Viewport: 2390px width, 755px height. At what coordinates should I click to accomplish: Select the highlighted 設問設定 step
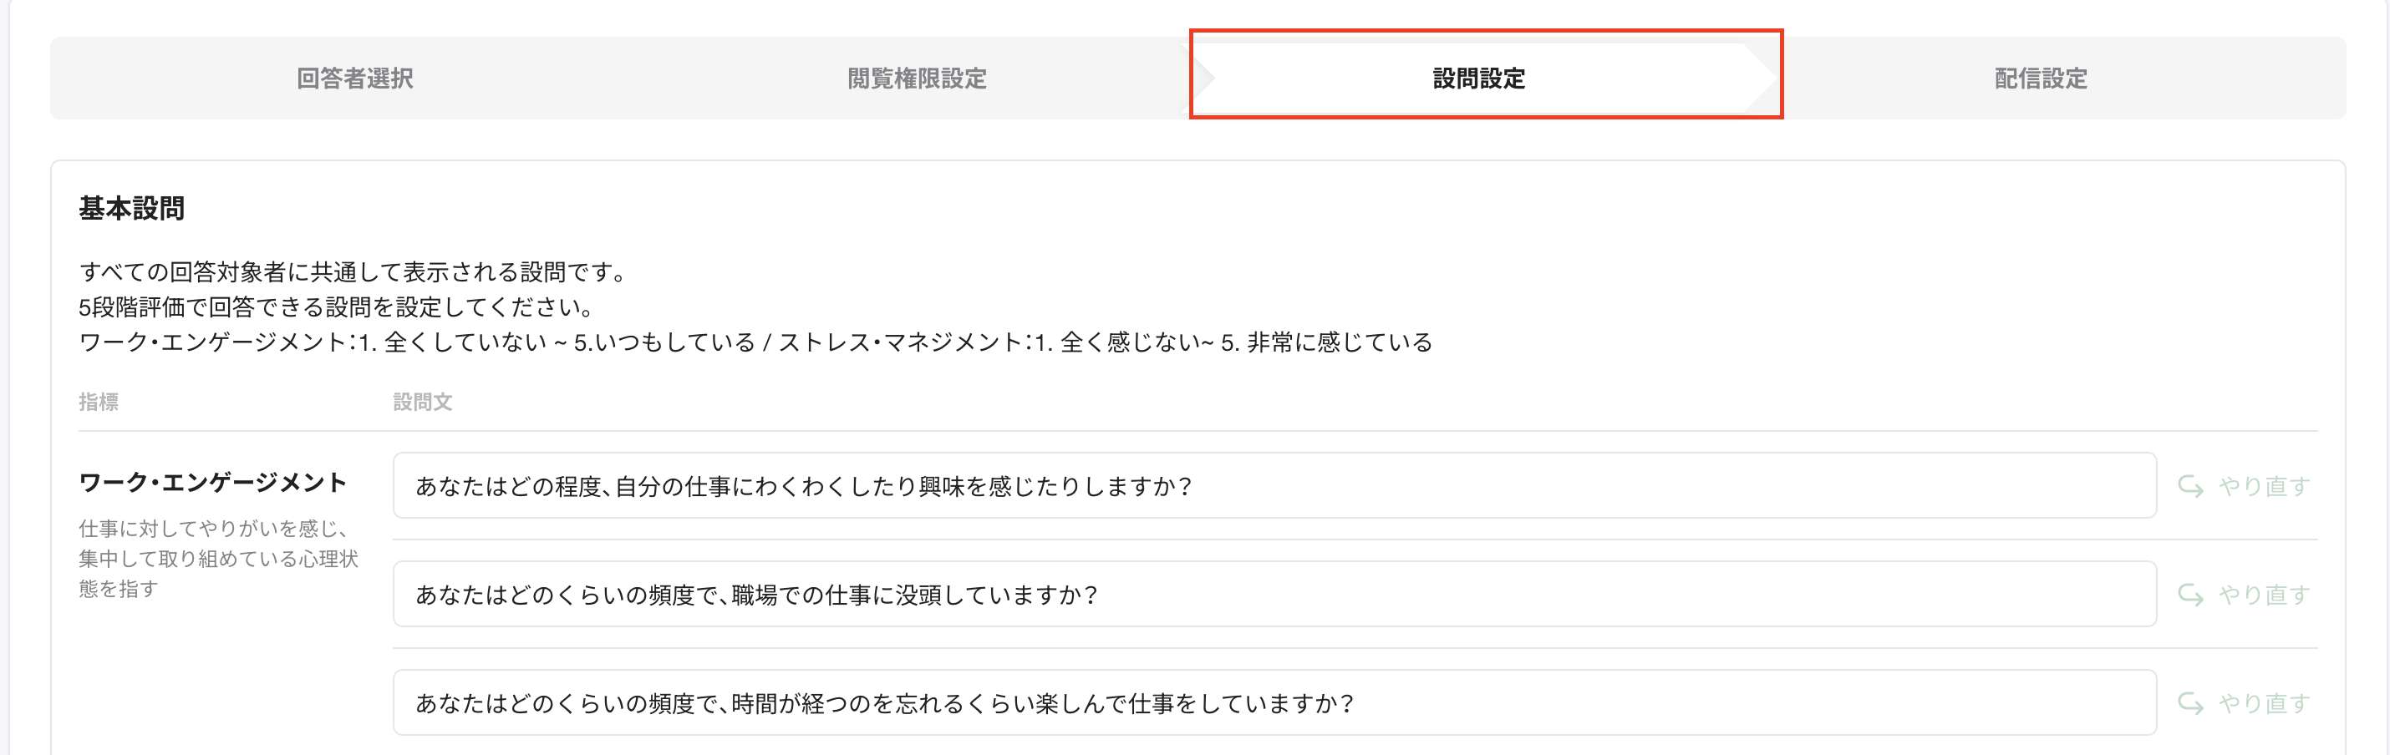tap(1487, 79)
